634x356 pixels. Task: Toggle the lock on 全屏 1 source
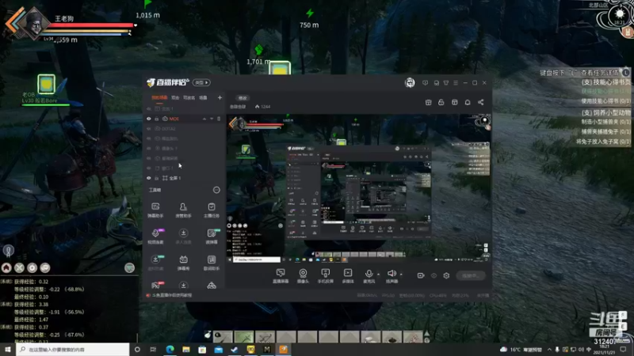coord(156,178)
